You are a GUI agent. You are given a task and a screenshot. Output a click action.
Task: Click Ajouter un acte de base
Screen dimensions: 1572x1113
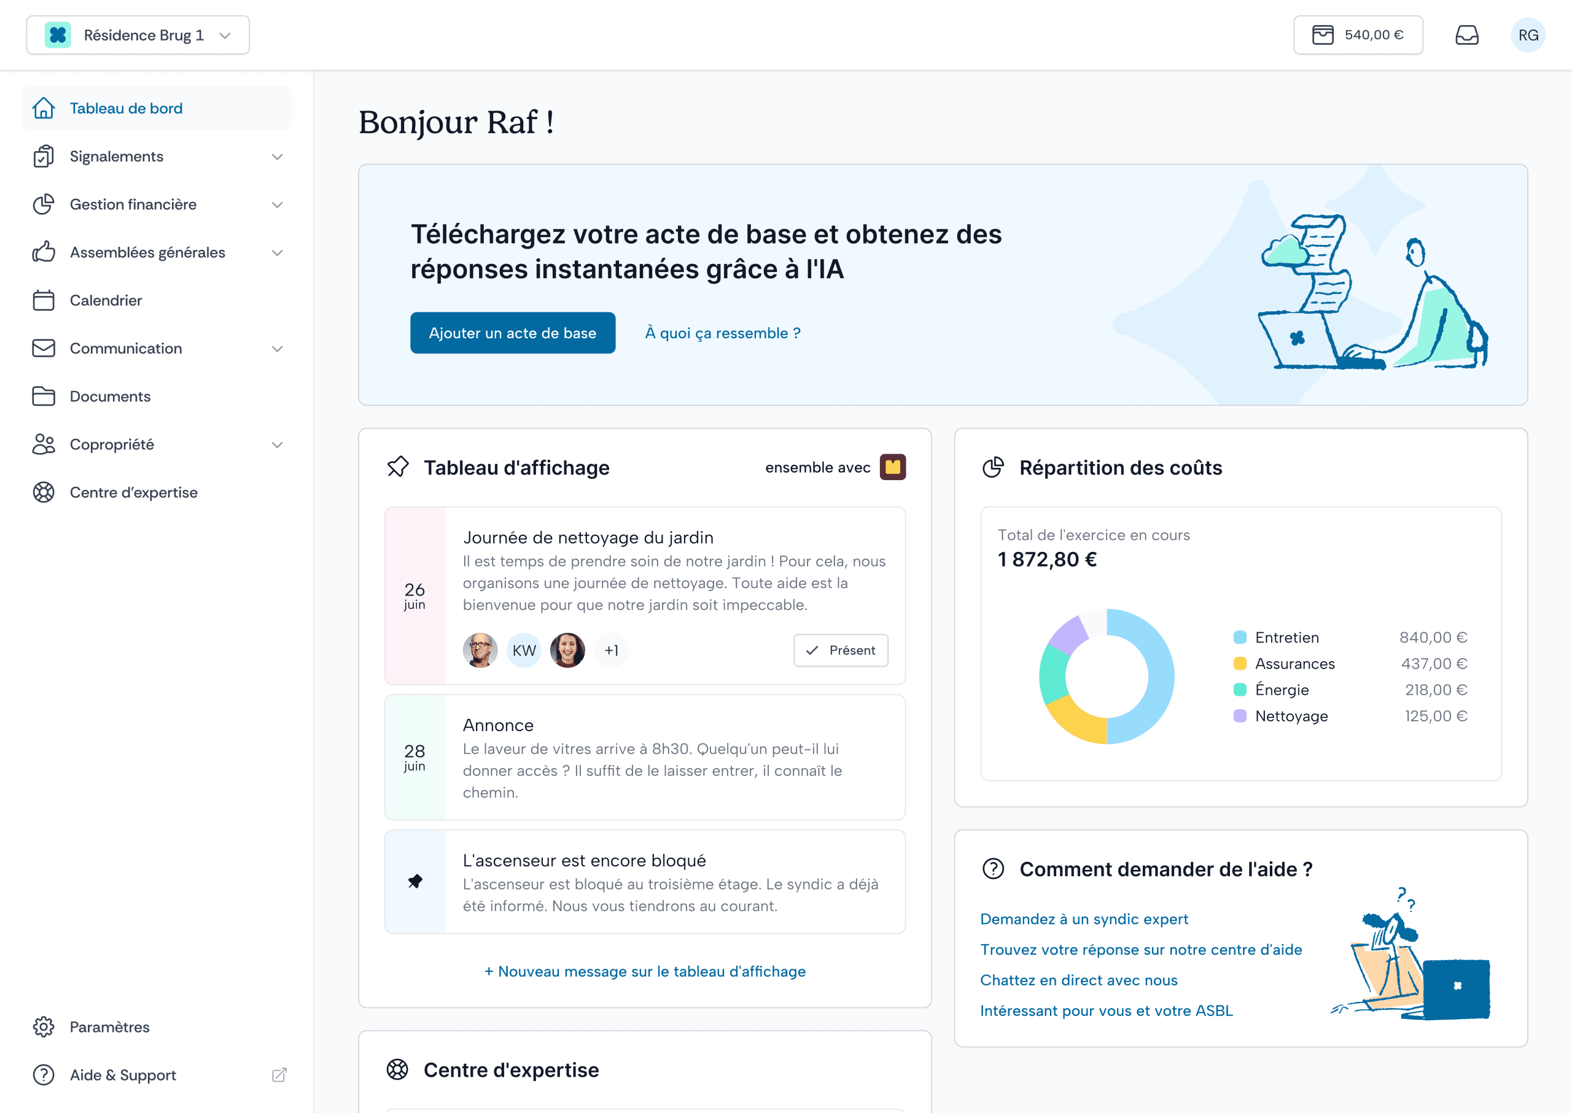512,333
